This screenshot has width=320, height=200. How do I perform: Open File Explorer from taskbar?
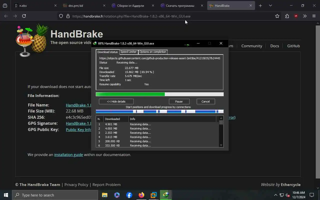104,195
